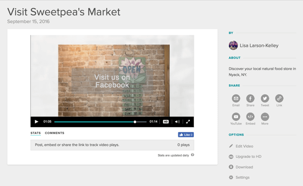Screen dimensions: 303x186
Task: Open video Settings
Action: point(242,177)
